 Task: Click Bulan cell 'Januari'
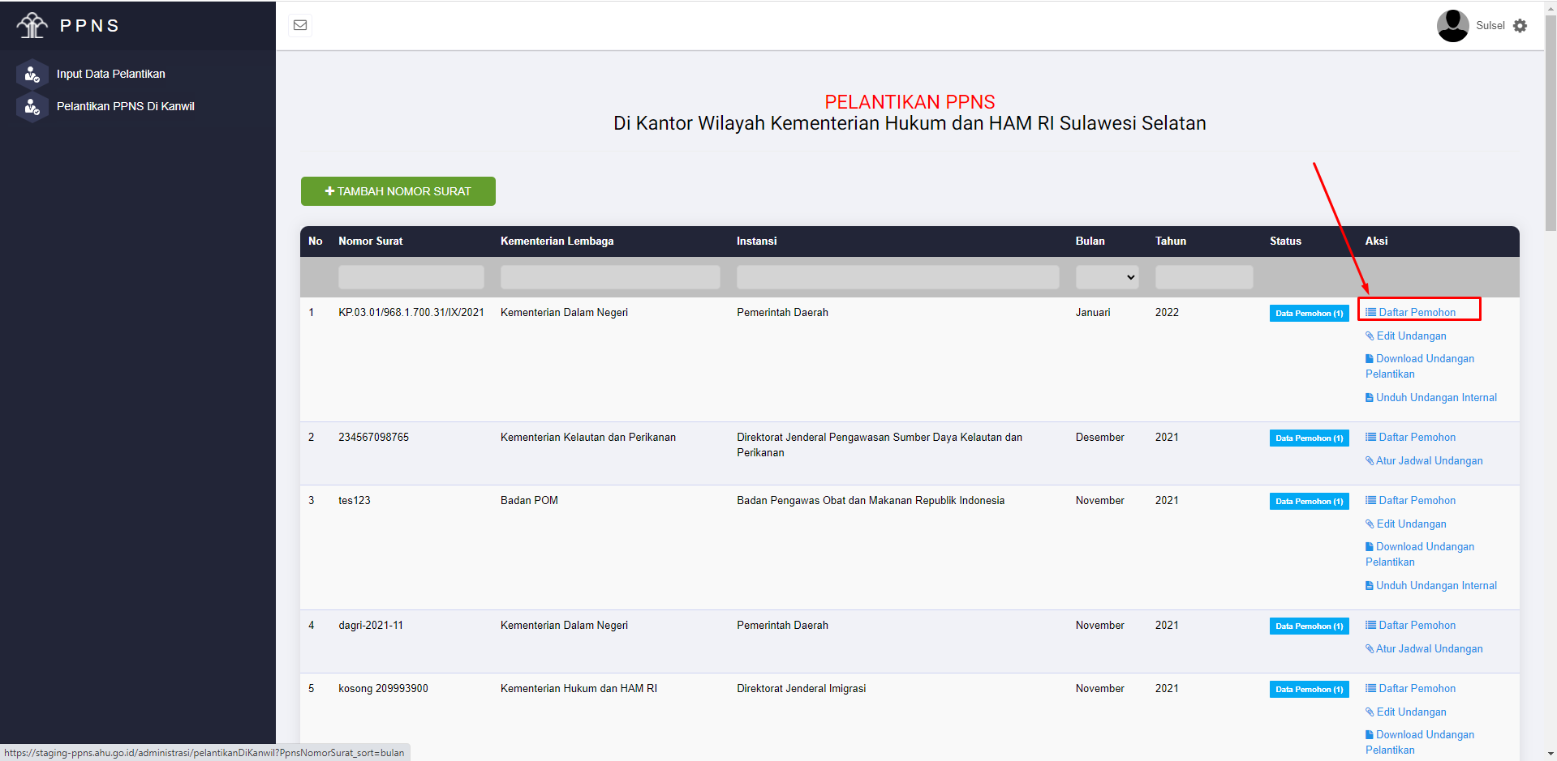[1093, 312]
